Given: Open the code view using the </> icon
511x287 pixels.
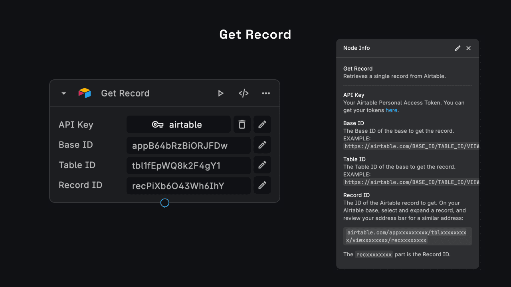Looking at the screenshot, I should click(x=244, y=93).
